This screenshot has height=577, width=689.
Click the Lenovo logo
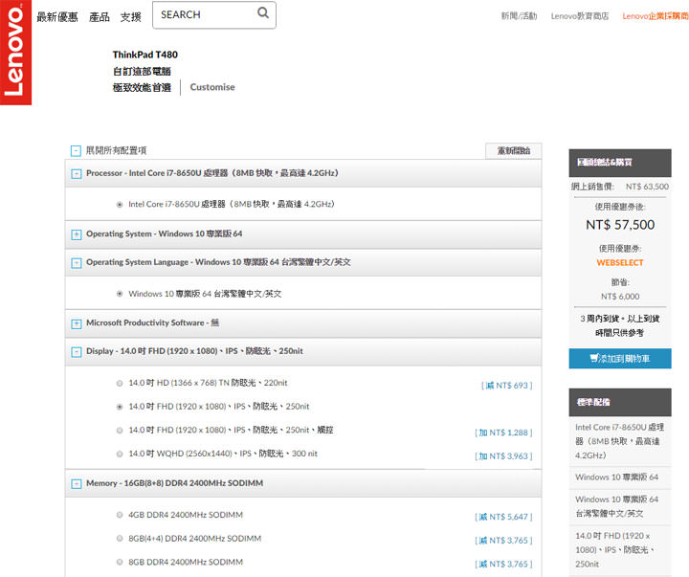click(14, 52)
